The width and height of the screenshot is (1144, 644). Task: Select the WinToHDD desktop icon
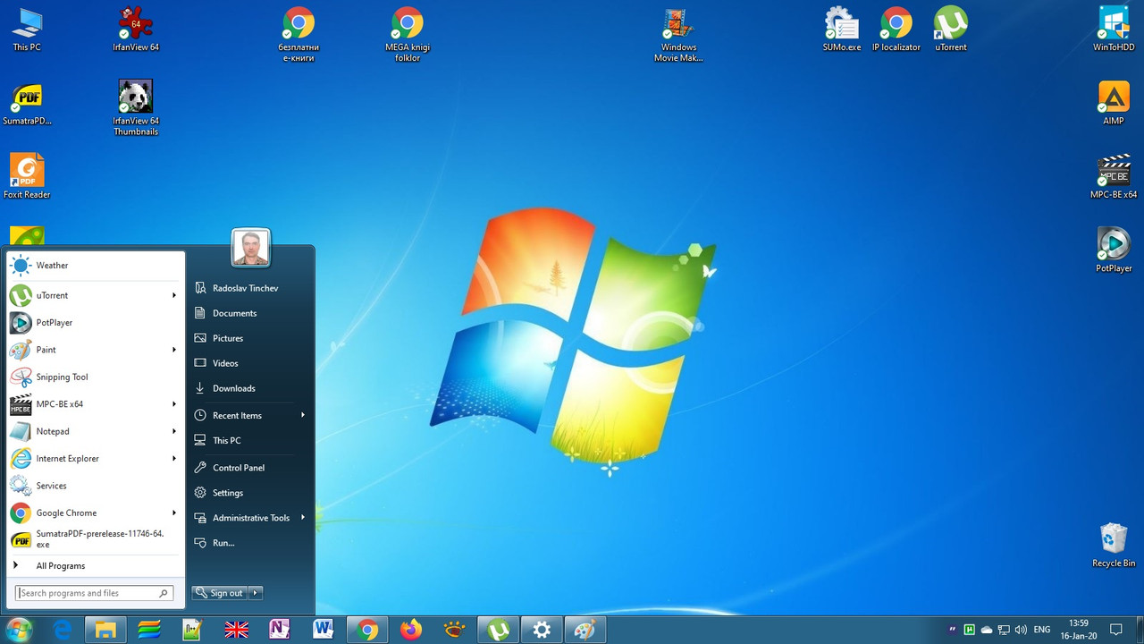coord(1114,29)
